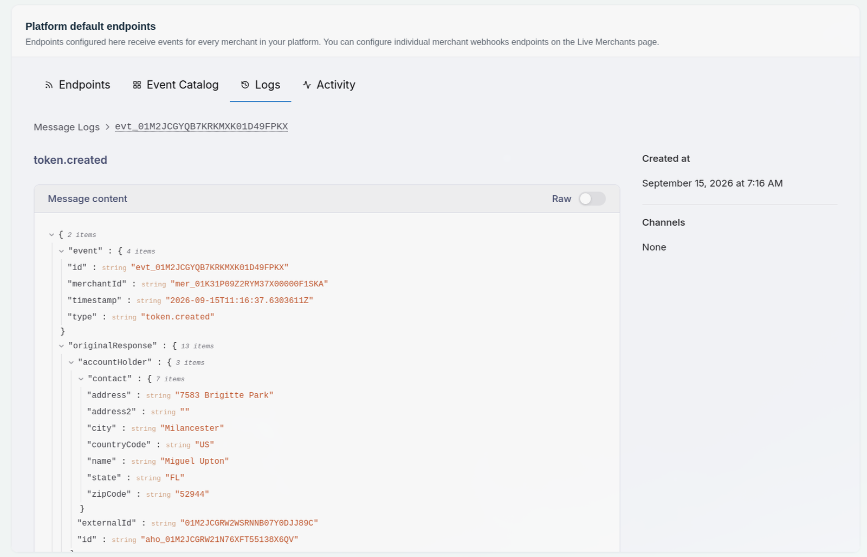Viewport: 867px width, 557px height.
Task: Open the Endpoints tab
Action: pos(77,85)
